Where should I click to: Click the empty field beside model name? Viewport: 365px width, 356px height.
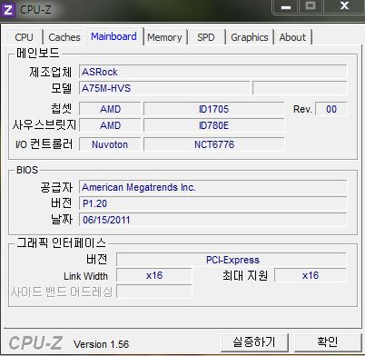300,88
